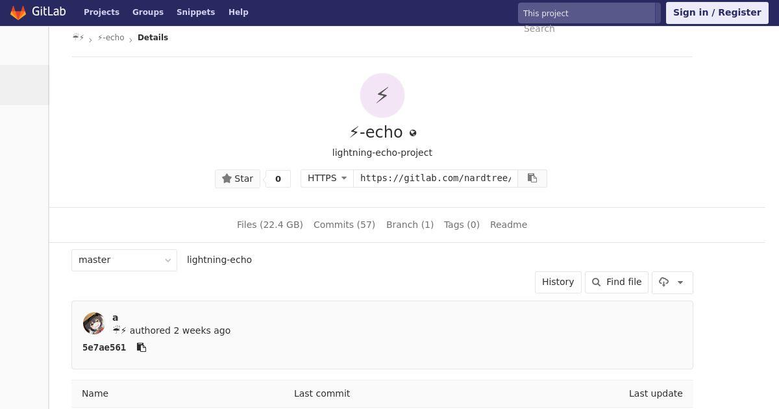Click the GitLab fox logo
The height and width of the screenshot is (409, 779).
[18, 12]
